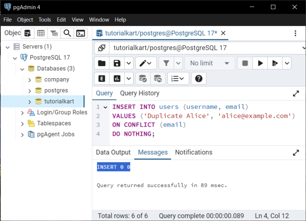Close the tutorialkart query tool tab
The height and width of the screenshot is (221, 306).
(x=223, y=33)
